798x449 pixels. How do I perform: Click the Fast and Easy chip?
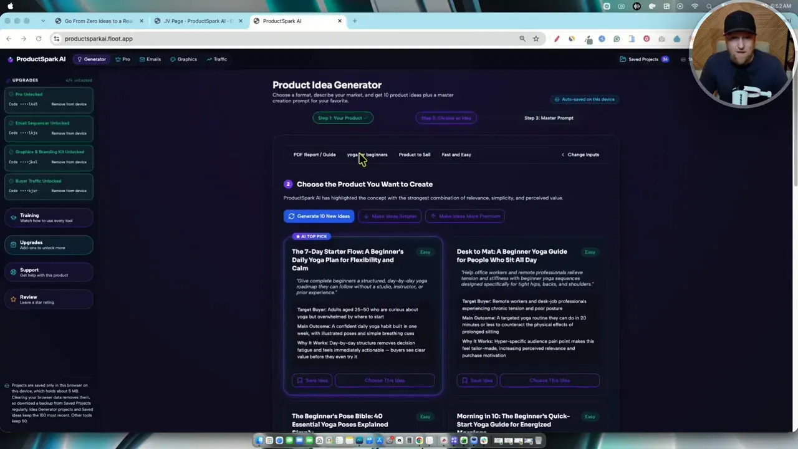pyautogui.click(x=456, y=155)
